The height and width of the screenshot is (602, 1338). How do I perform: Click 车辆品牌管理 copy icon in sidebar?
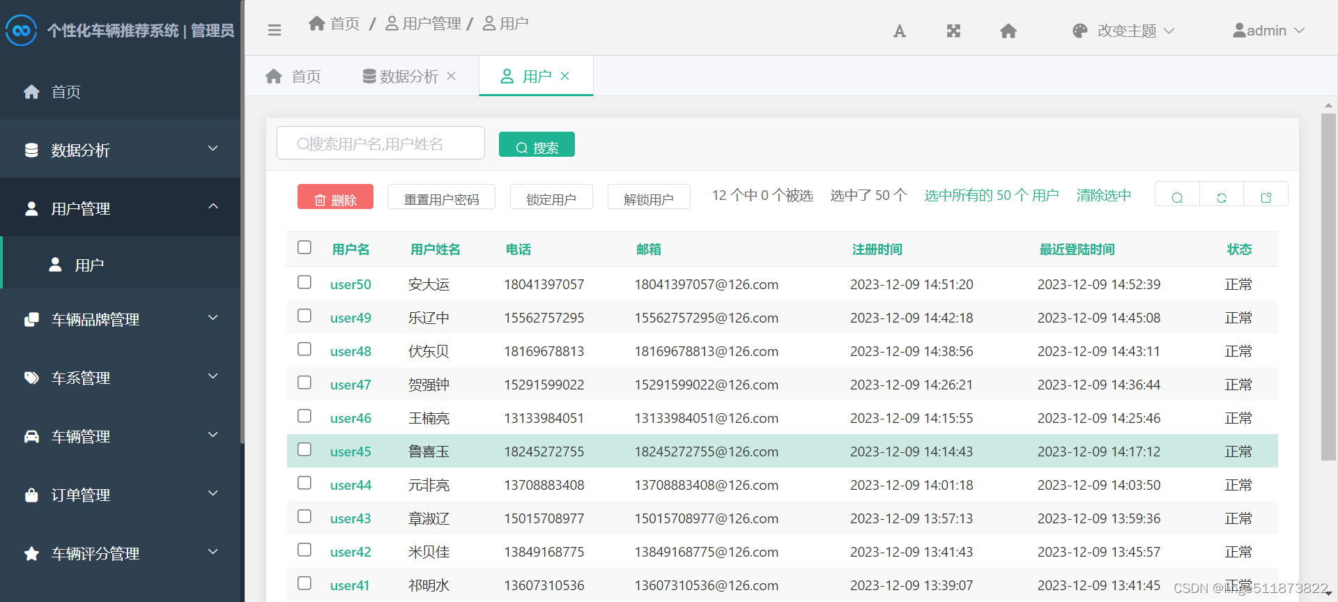coord(31,320)
